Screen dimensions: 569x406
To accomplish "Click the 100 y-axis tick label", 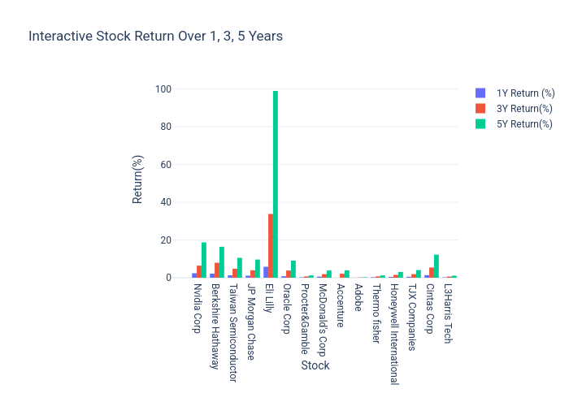I will tap(163, 89).
